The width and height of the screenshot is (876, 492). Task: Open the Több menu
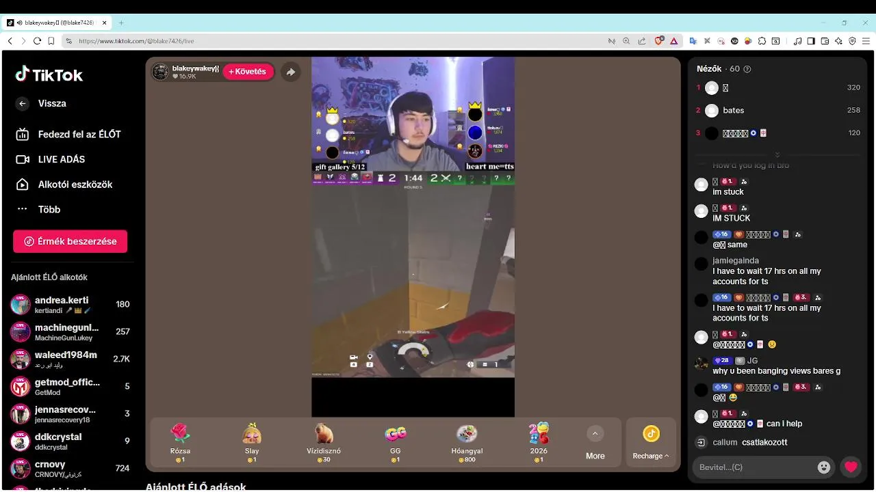pos(38,209)
